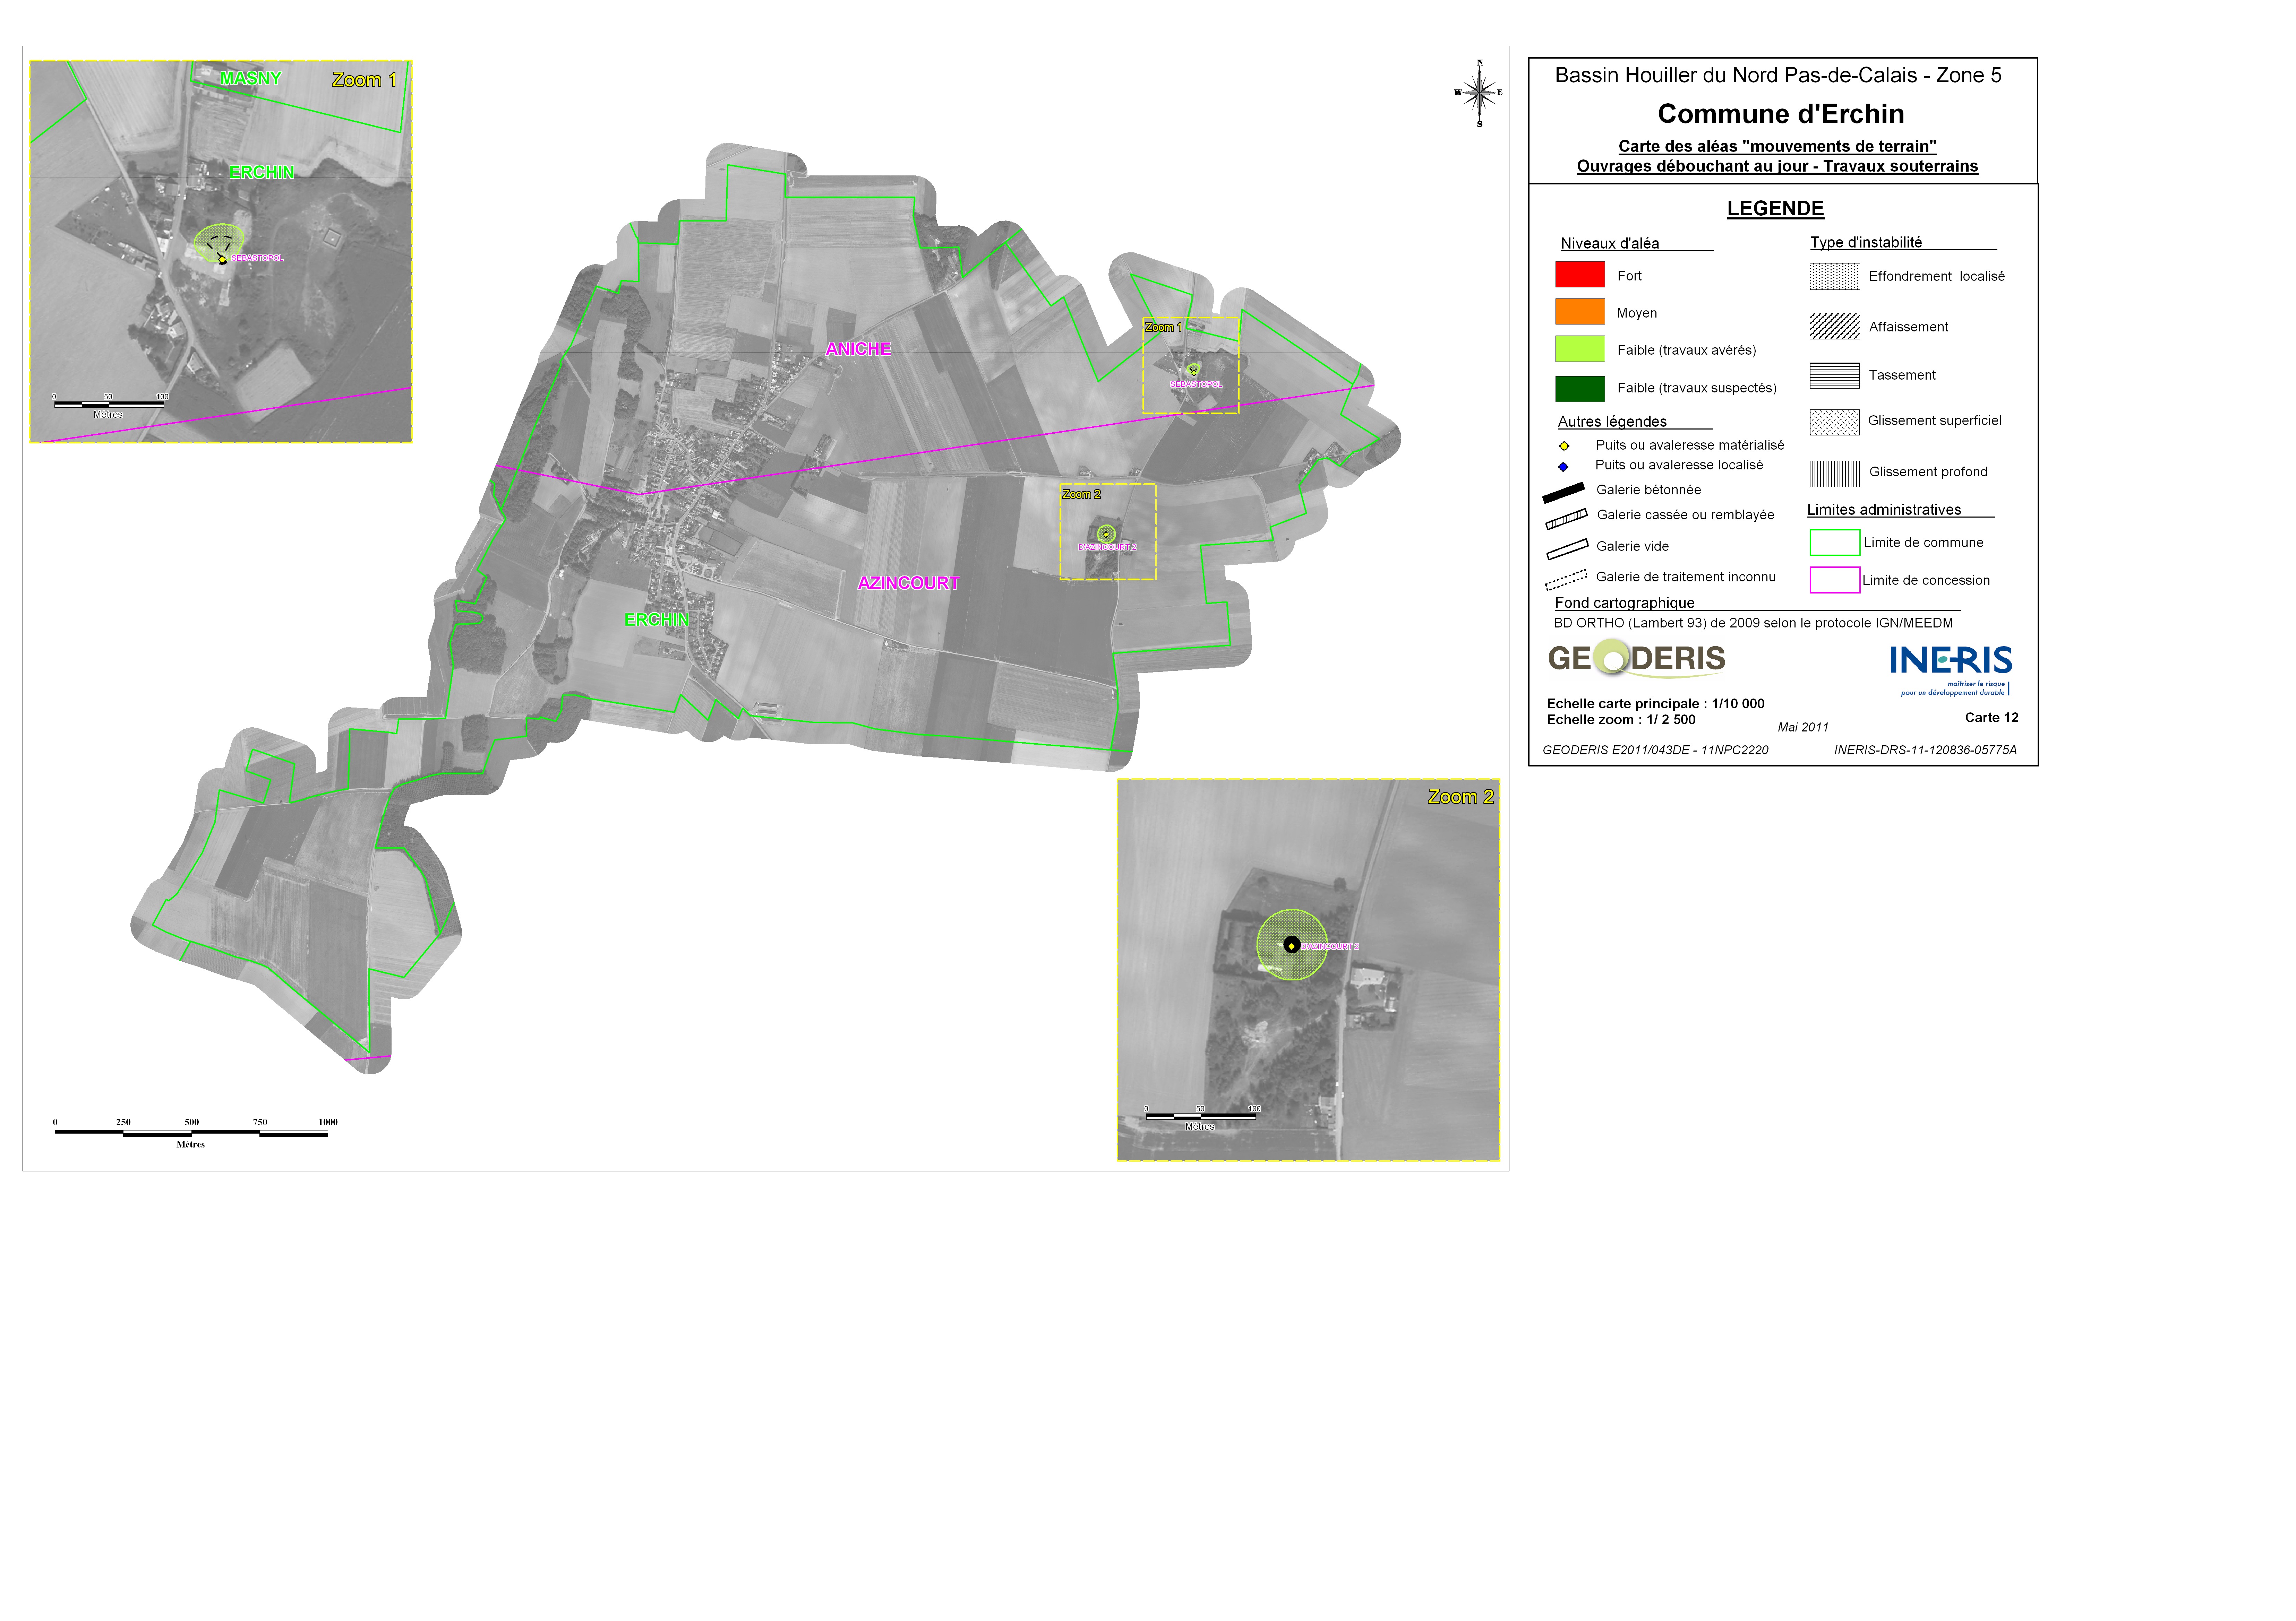Click the 'Mai 2011' date text
Screen dimensions: 2296x1621
pyautogui.click(x=1803, y=728)
